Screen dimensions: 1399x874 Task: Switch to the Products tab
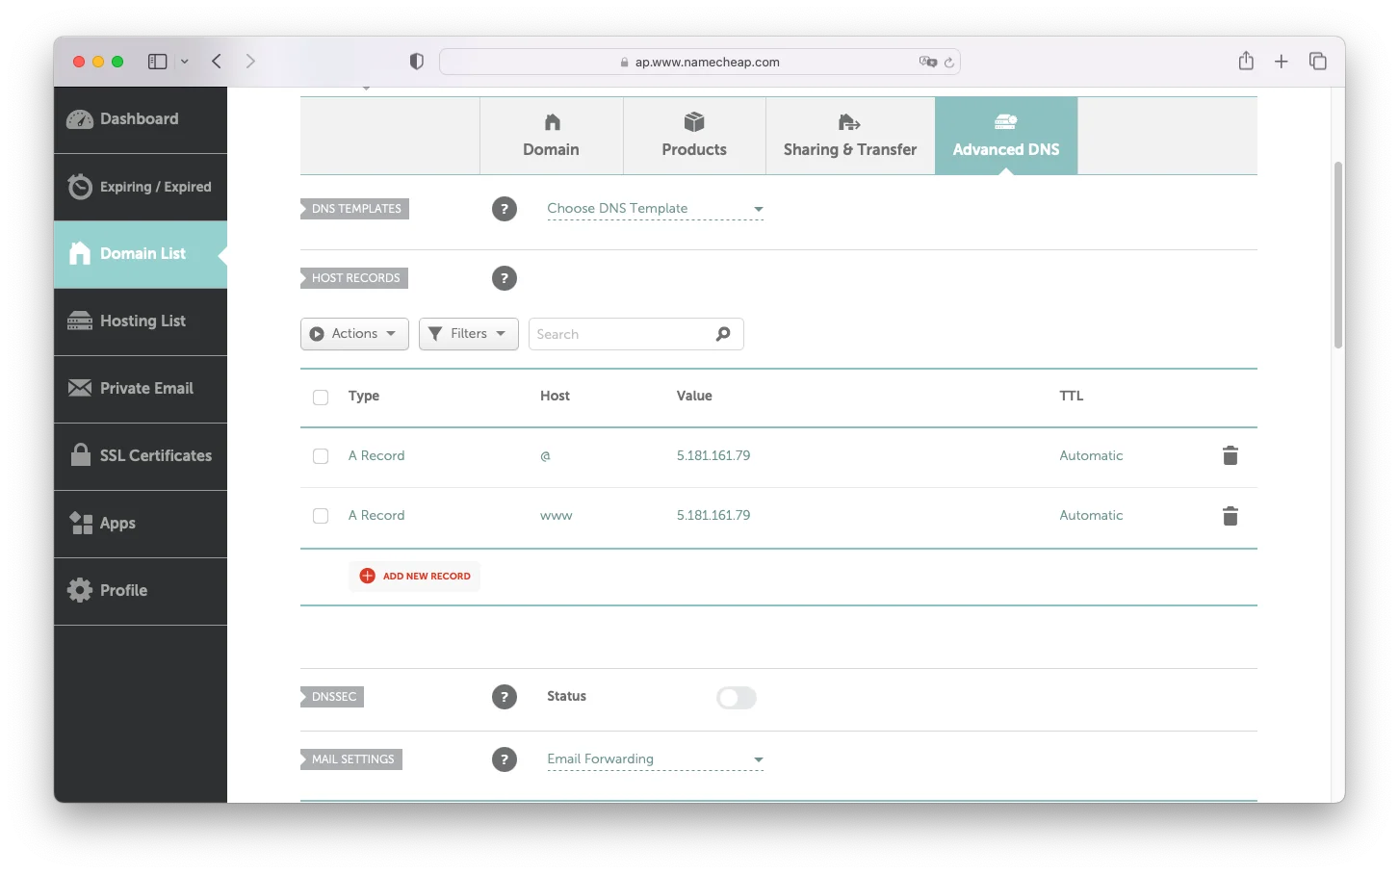[694, 136]
